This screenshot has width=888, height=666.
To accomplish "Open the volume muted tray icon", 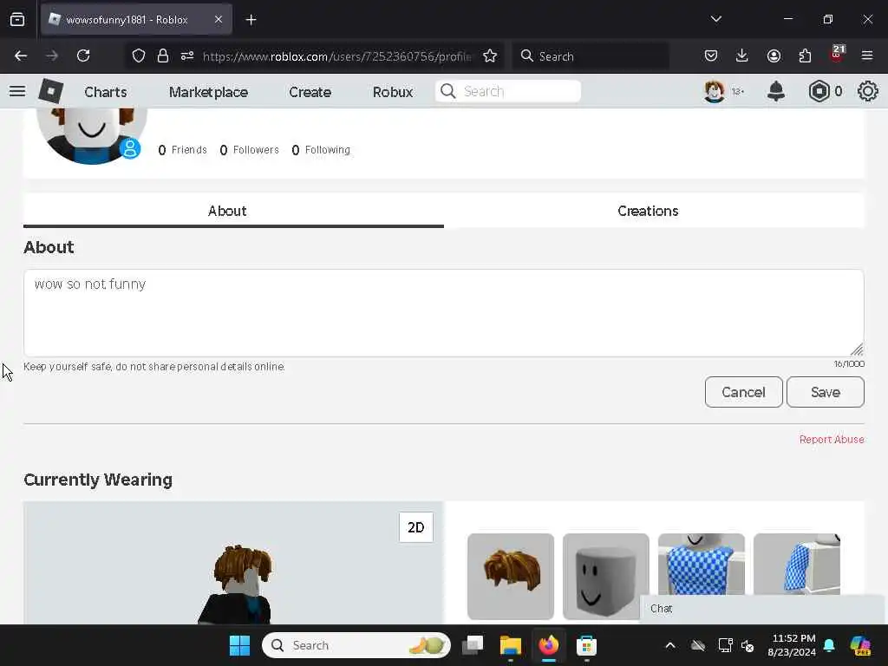I will click(x=748, y=645).
